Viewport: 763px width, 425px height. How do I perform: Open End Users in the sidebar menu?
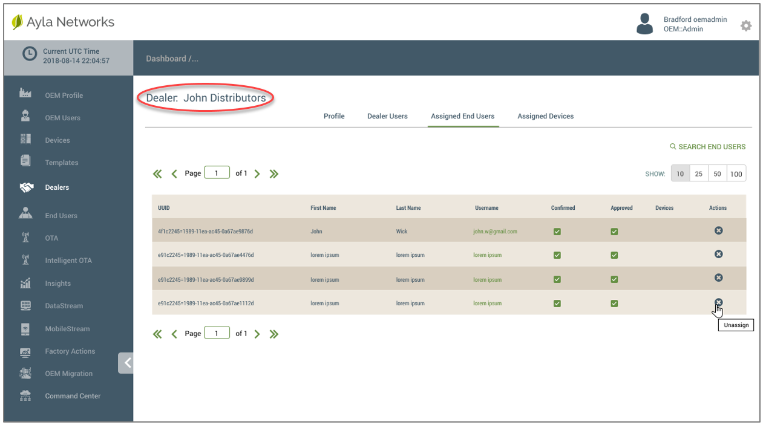tap(61, 216)
